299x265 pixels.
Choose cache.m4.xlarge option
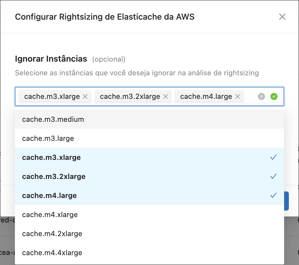click(50, 214)
